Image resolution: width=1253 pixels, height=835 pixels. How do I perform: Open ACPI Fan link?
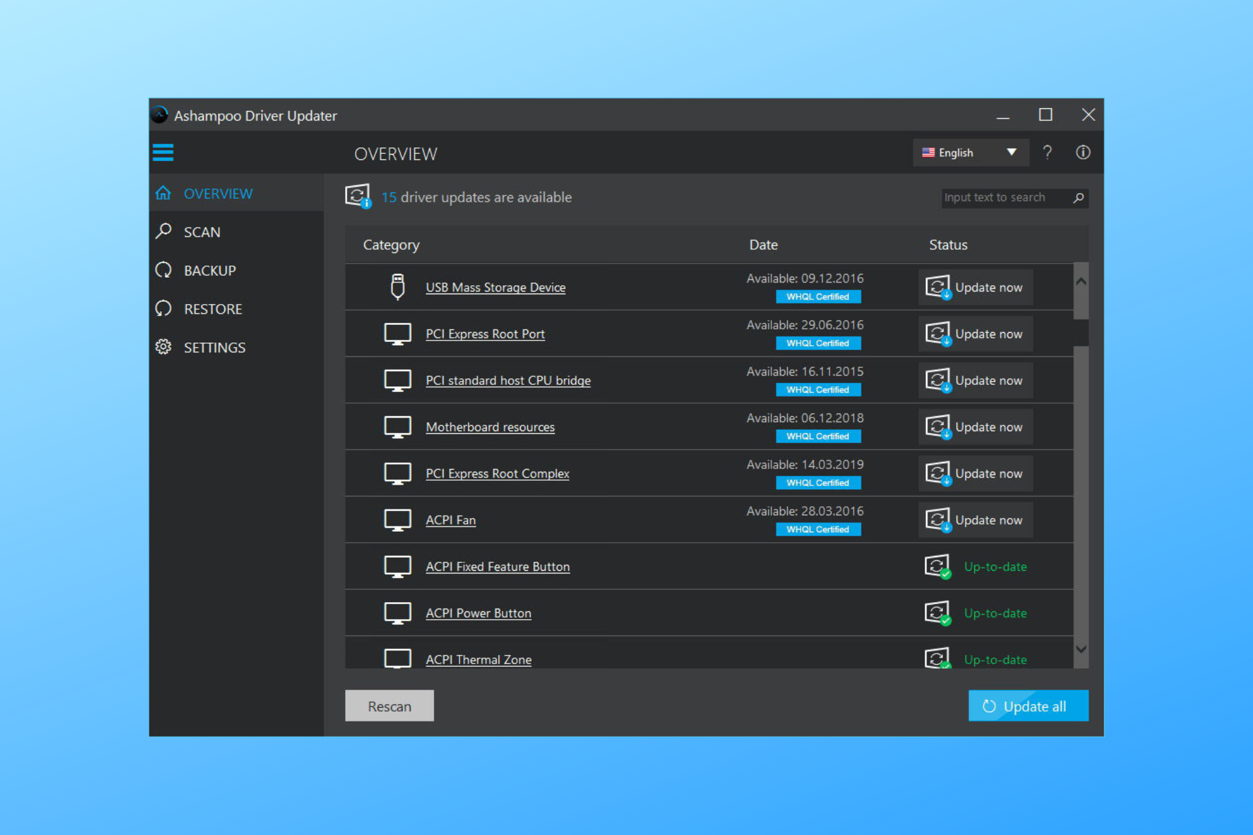[x=451, y=521]
